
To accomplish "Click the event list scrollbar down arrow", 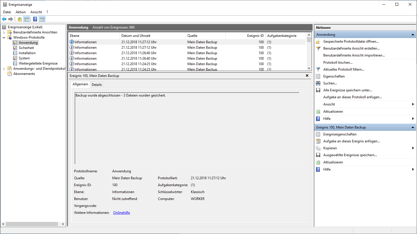I will tap(309, 68).
